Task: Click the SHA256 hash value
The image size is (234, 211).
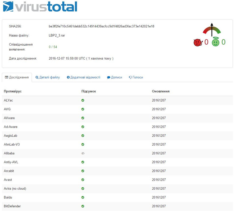Action: point(102,26)
